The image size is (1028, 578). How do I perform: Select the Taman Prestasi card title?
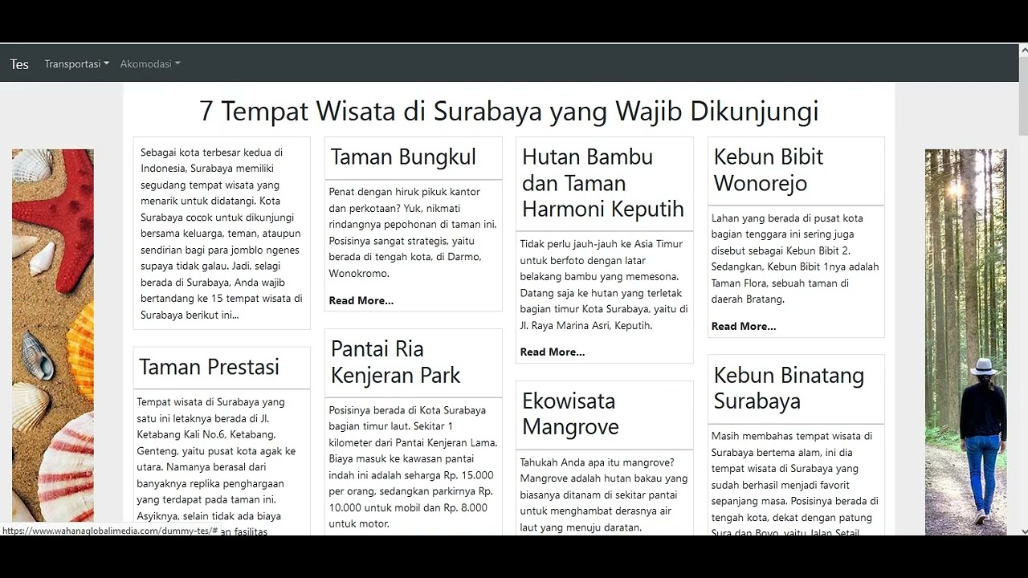(209, 367)
